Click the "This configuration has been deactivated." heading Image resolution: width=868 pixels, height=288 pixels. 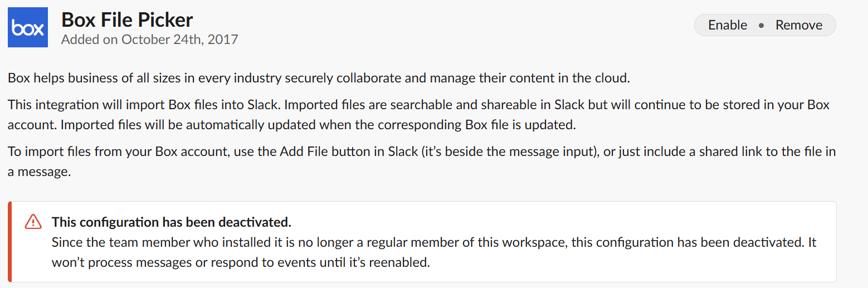tap(172, 222)
